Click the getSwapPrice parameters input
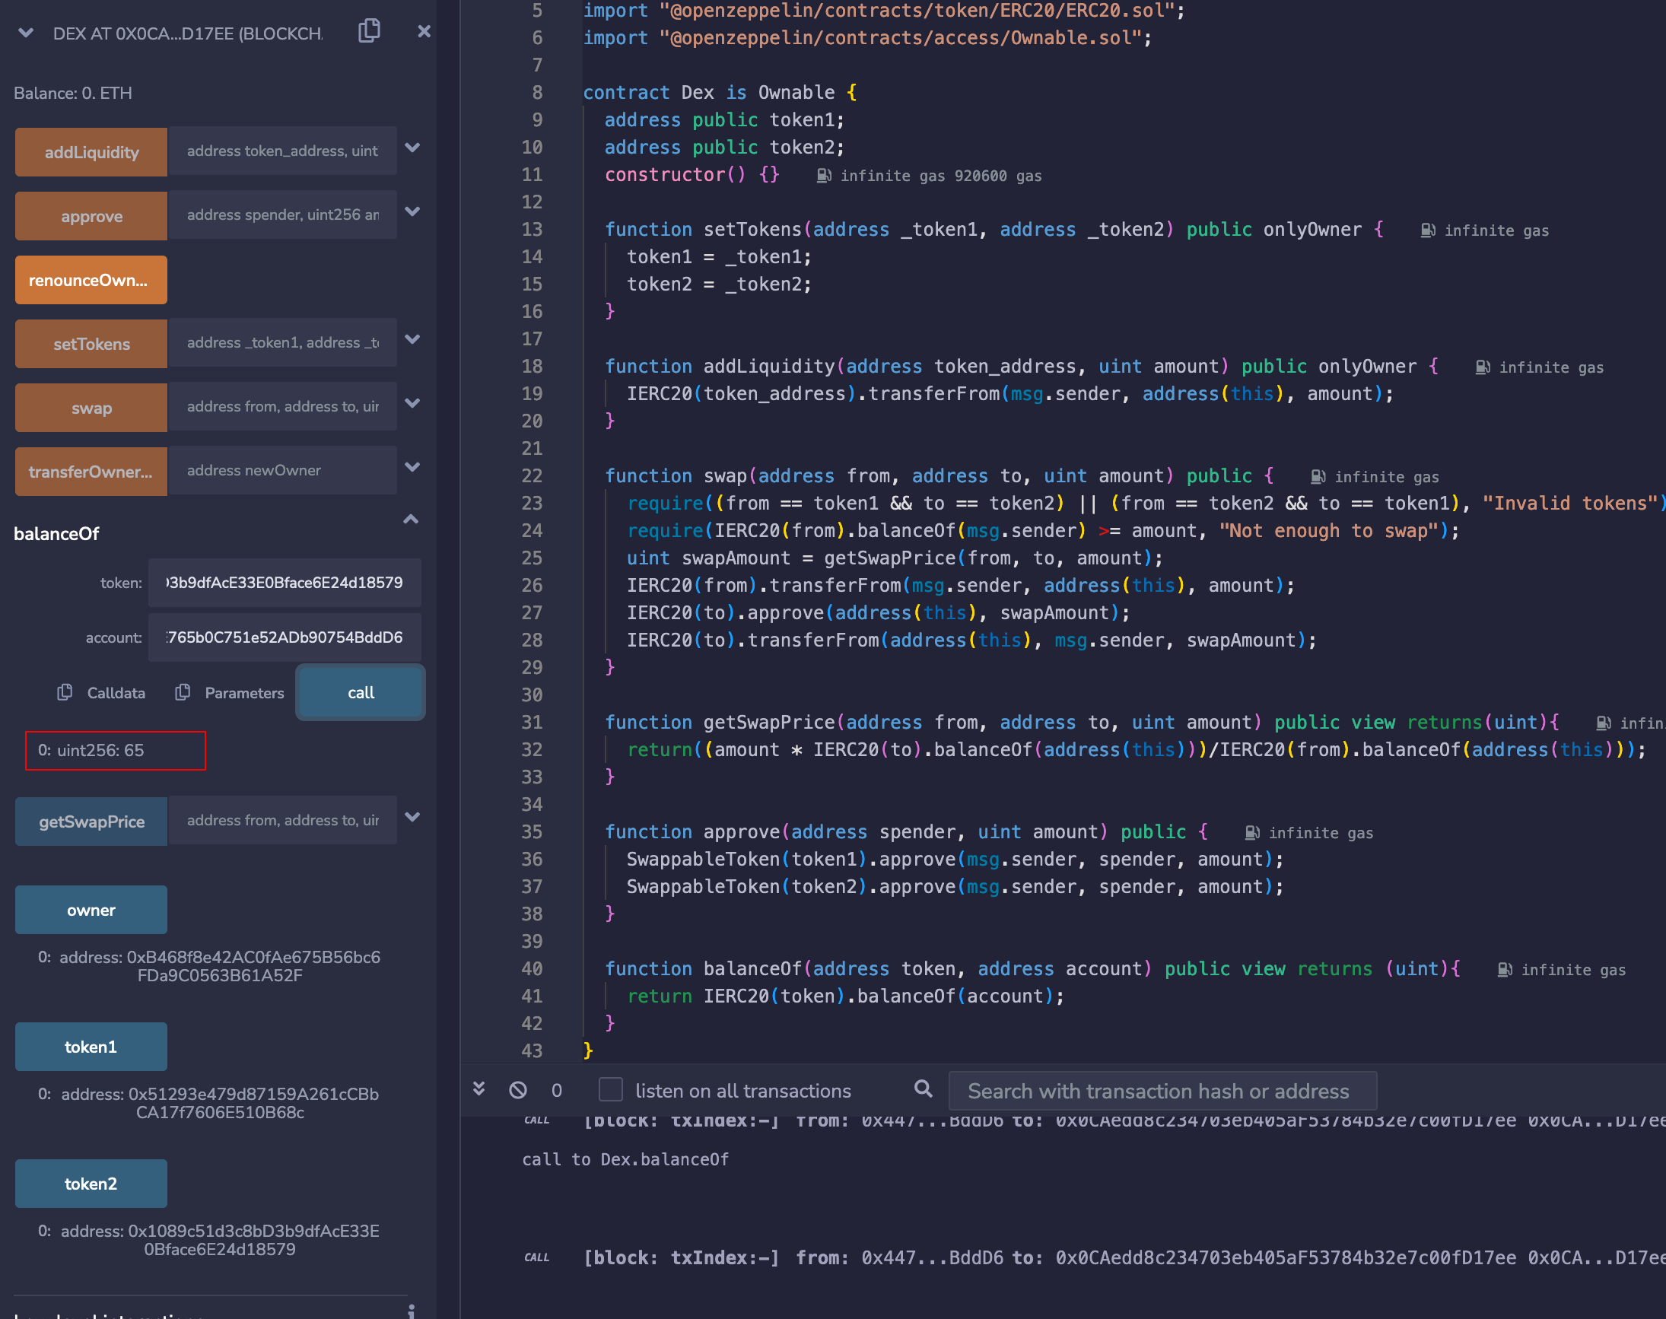The image size is (1666, 1319). click(x=283, y=820)
